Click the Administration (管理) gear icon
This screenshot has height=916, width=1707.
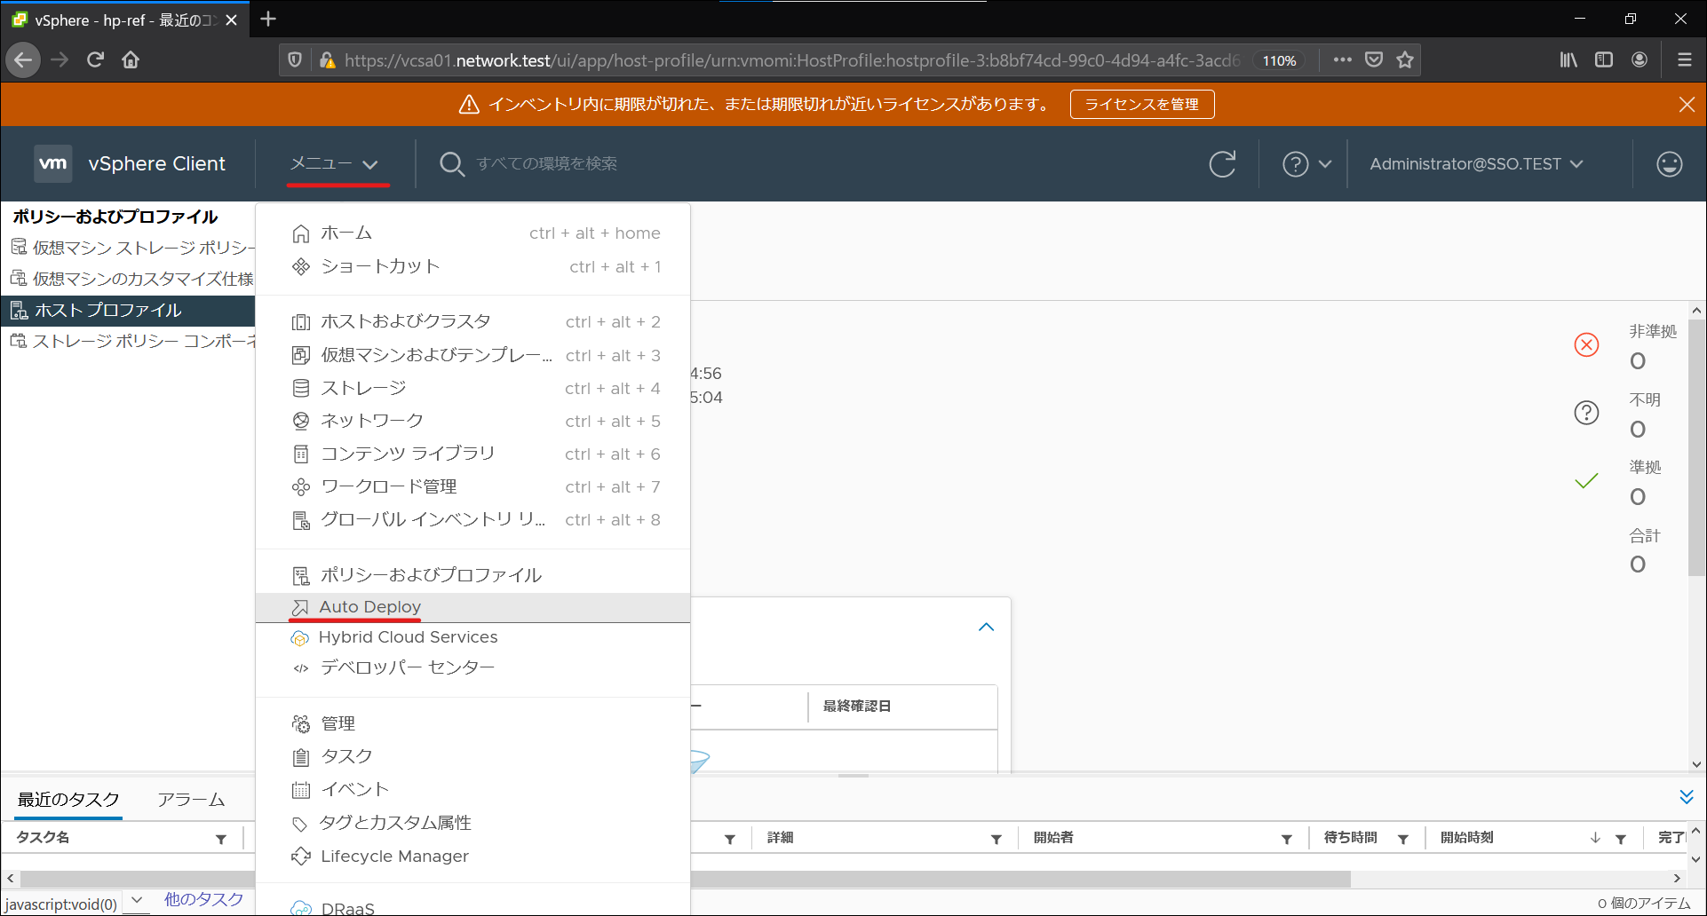(301, 724)
